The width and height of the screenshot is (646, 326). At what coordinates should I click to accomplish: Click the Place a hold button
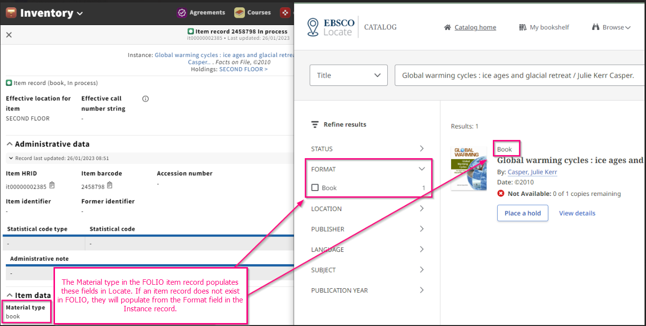point(522,213)
